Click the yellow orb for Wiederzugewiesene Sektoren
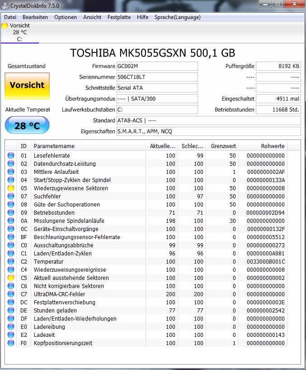 tap(11, 188)
